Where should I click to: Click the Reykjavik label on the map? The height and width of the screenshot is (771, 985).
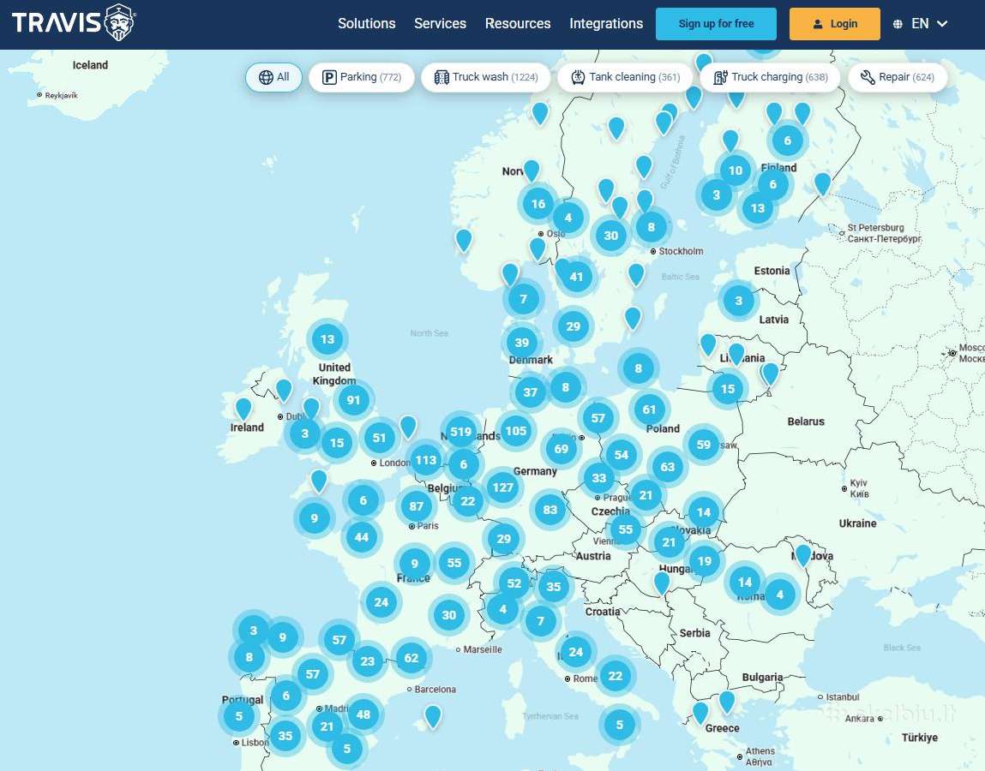(x=61, y=95)
